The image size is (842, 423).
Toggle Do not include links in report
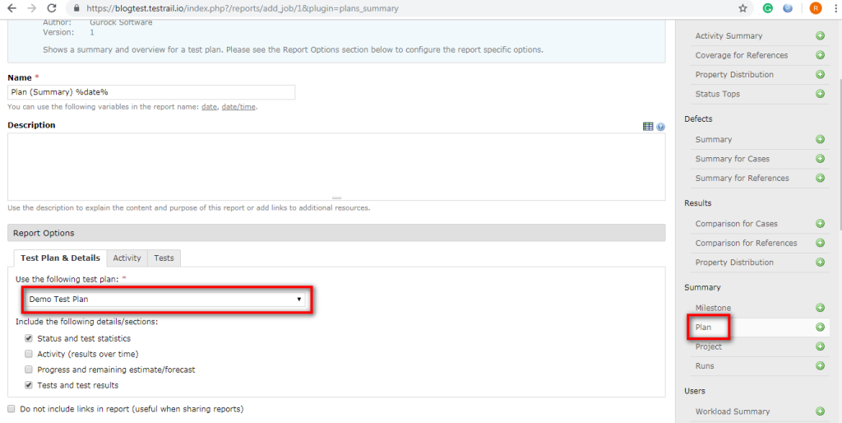click(12, 409)
